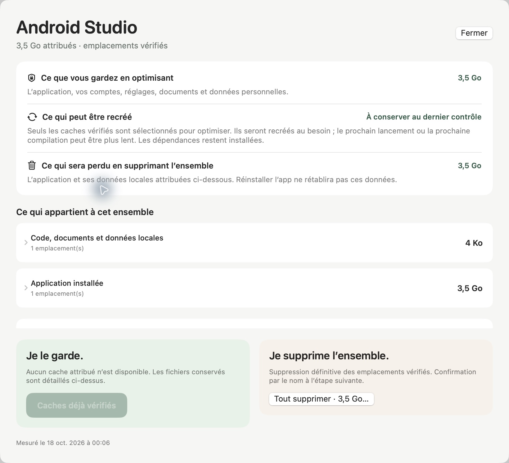The width and height of the screenshot is (509, 463).
Task: Click 'Ce que vous gardez en optimisant' heading
Action: tap(107, 78)
